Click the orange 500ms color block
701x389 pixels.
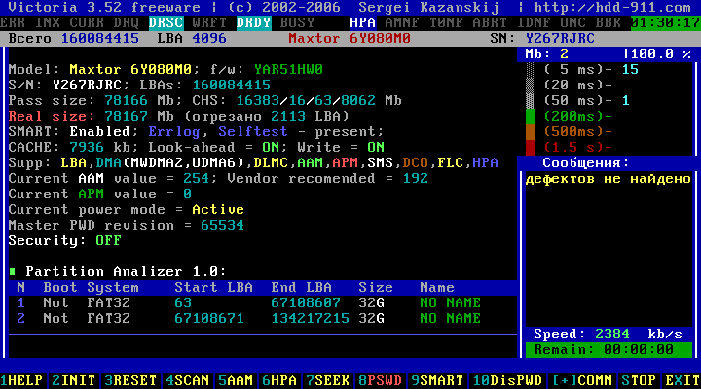pyautogui.click(x=530, y=131)
